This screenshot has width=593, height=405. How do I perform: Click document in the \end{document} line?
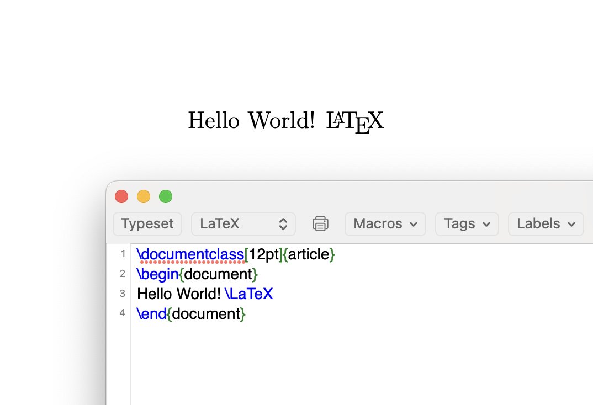click(x=206, y=314)
